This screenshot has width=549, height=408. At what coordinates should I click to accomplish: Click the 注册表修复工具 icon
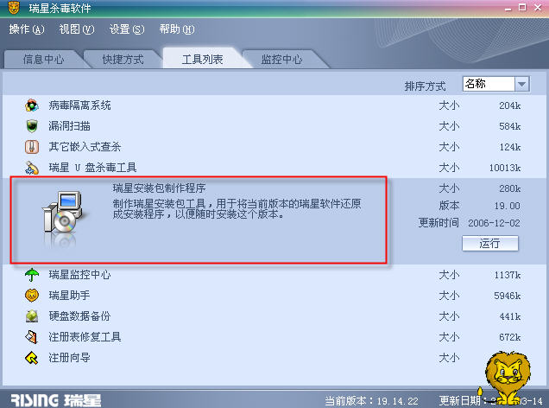(x=32, y=336)
